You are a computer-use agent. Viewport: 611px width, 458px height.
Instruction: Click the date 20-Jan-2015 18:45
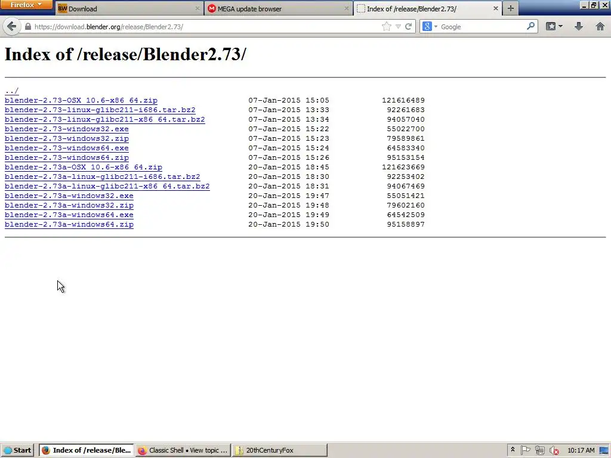tap(289, 167)
